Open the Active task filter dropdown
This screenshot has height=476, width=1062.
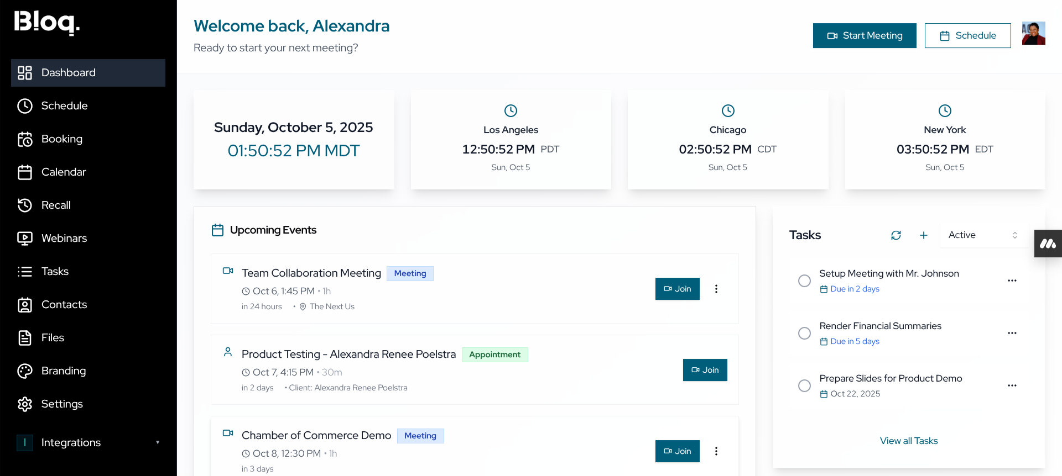click(982, 235)
